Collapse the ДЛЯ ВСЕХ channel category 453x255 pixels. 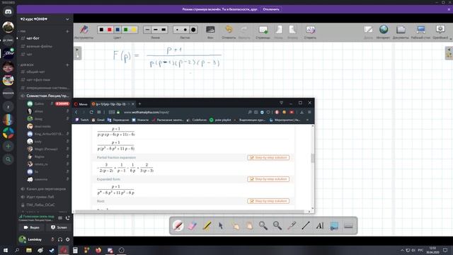[x=27, y=65]
